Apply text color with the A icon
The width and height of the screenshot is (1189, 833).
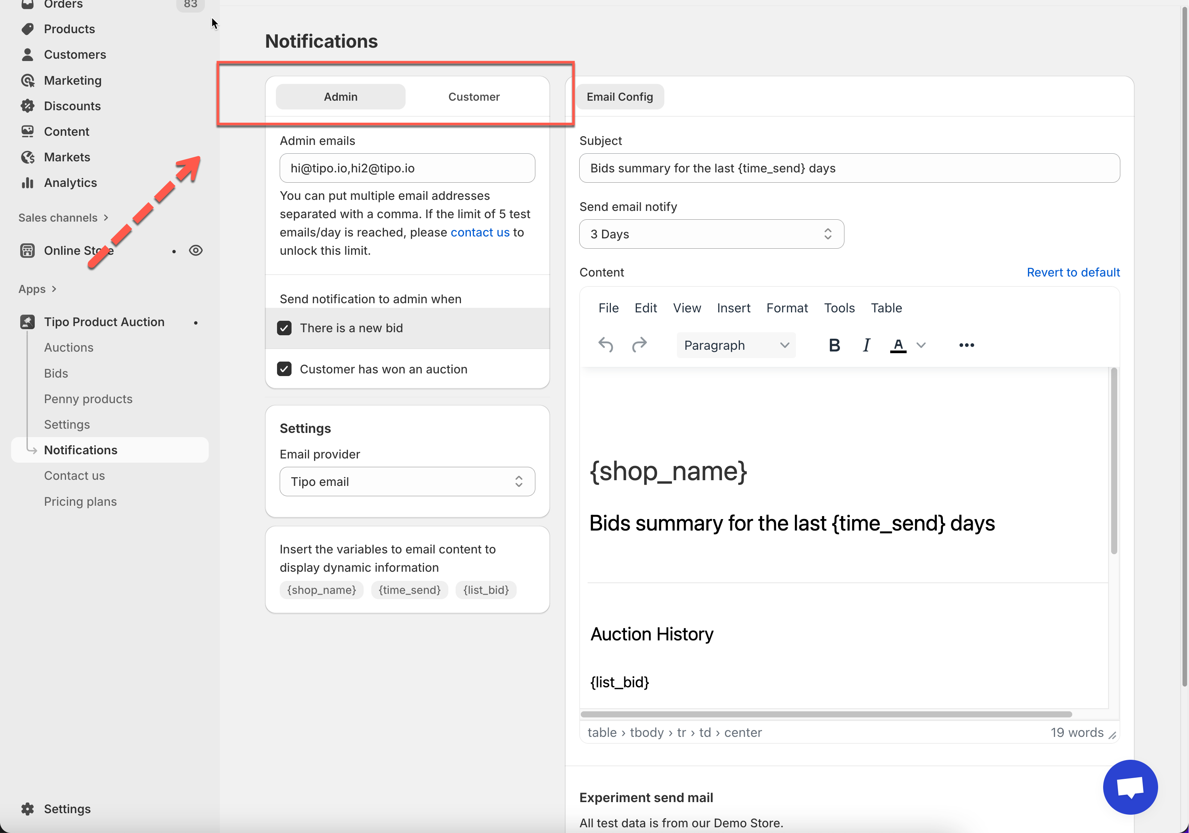tap(898, 345)
